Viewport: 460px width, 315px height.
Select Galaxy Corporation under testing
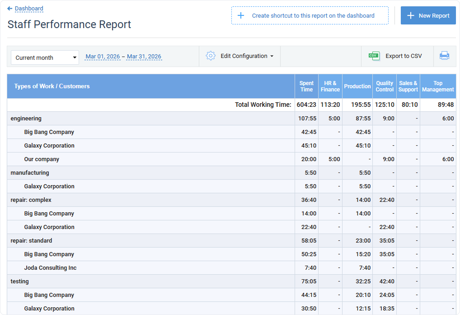(x=49, y=308)
